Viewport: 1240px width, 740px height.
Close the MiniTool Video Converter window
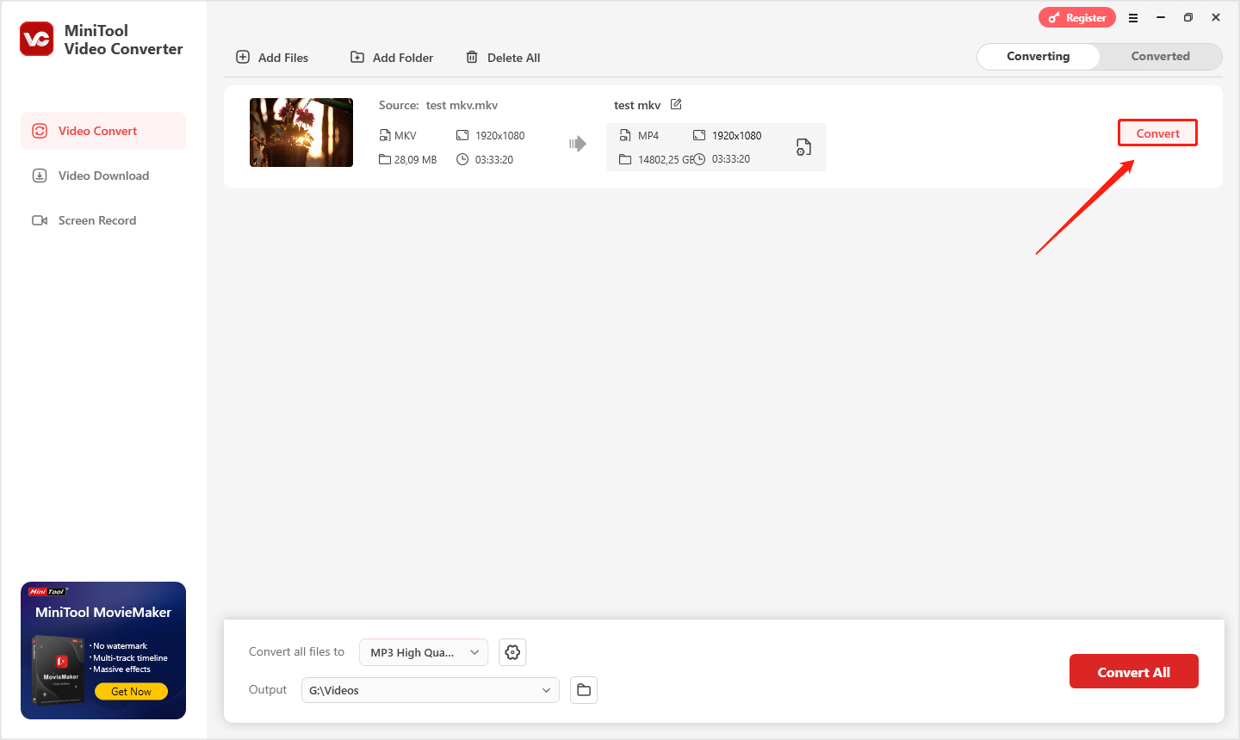coord(1216,17)
